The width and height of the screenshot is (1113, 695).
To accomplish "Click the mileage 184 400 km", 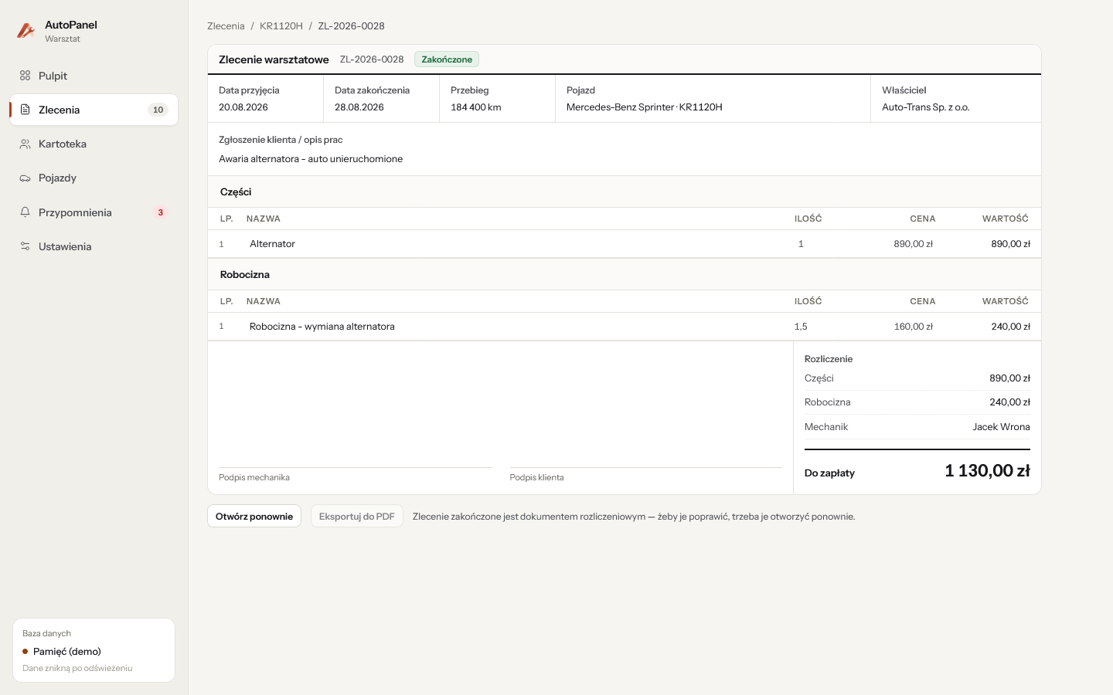I will pyautogui.click(x=476, y=107).
